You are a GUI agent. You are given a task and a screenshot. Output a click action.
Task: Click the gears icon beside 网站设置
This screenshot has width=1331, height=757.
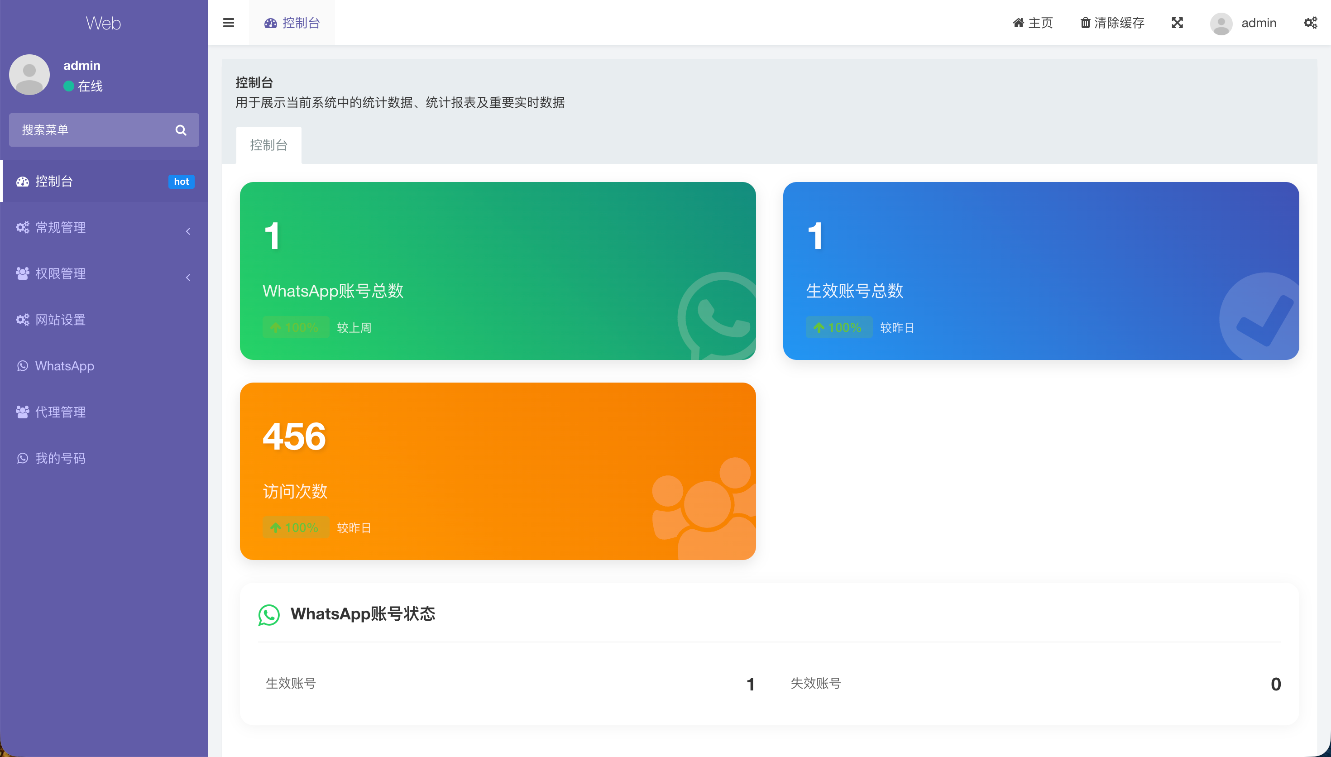pos(22,320)
